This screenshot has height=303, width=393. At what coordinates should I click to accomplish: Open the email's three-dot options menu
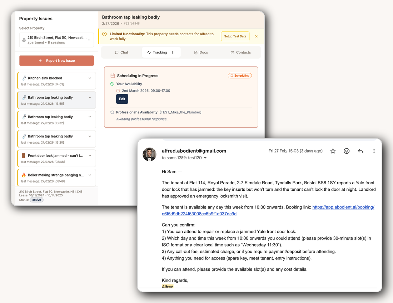tap(374, 151)
